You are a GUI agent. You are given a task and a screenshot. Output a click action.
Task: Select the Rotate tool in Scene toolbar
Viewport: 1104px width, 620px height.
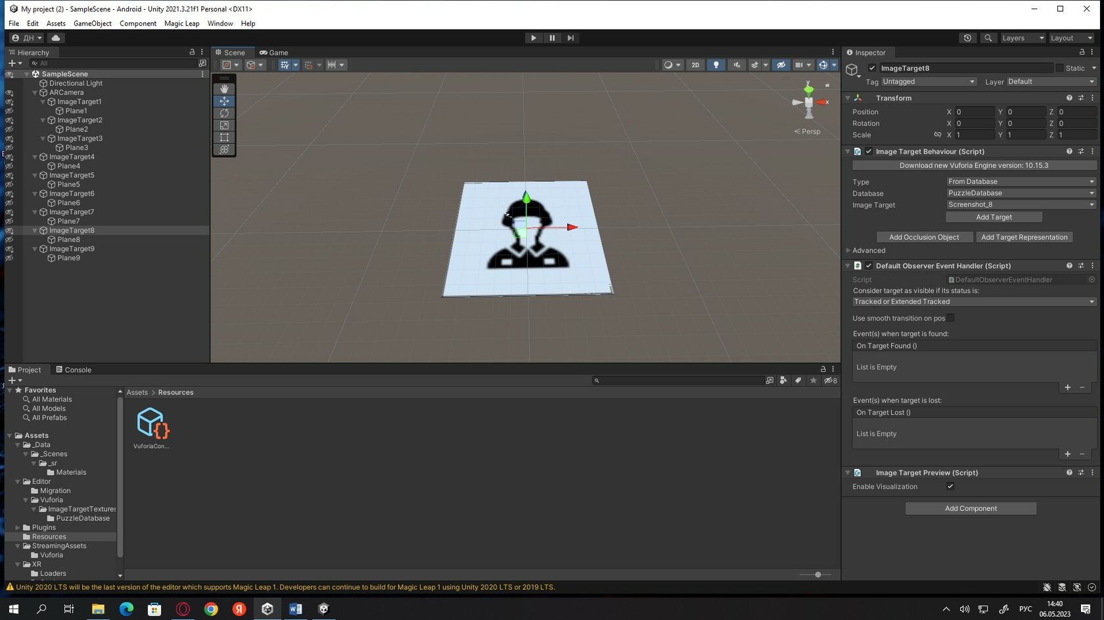tap(224, 113)
